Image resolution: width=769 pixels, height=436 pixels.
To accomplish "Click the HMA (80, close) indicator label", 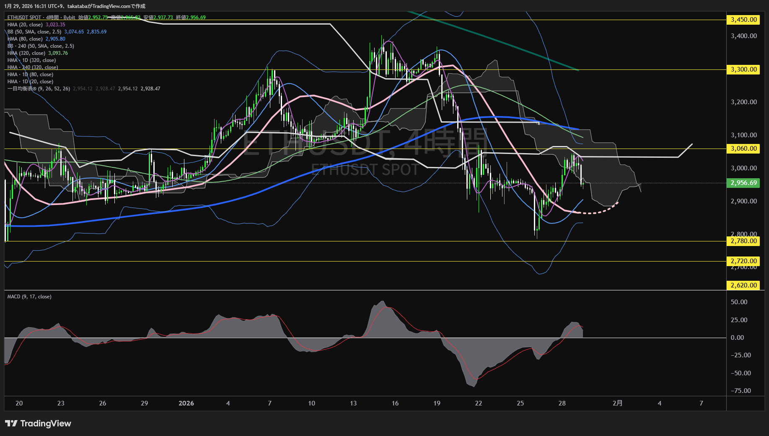I will (25, 39).
